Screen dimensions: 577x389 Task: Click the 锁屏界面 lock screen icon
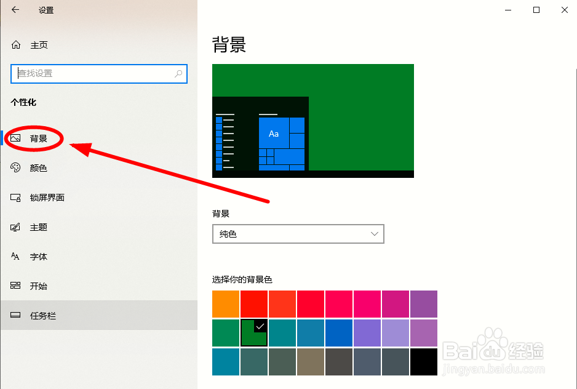[17, 198]
